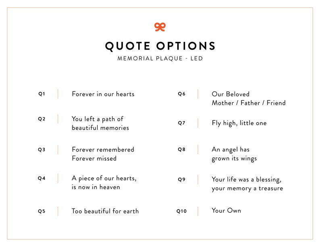Click the Q8 label
The height and width of the screenshot is (247, 320).
[182, 149]
